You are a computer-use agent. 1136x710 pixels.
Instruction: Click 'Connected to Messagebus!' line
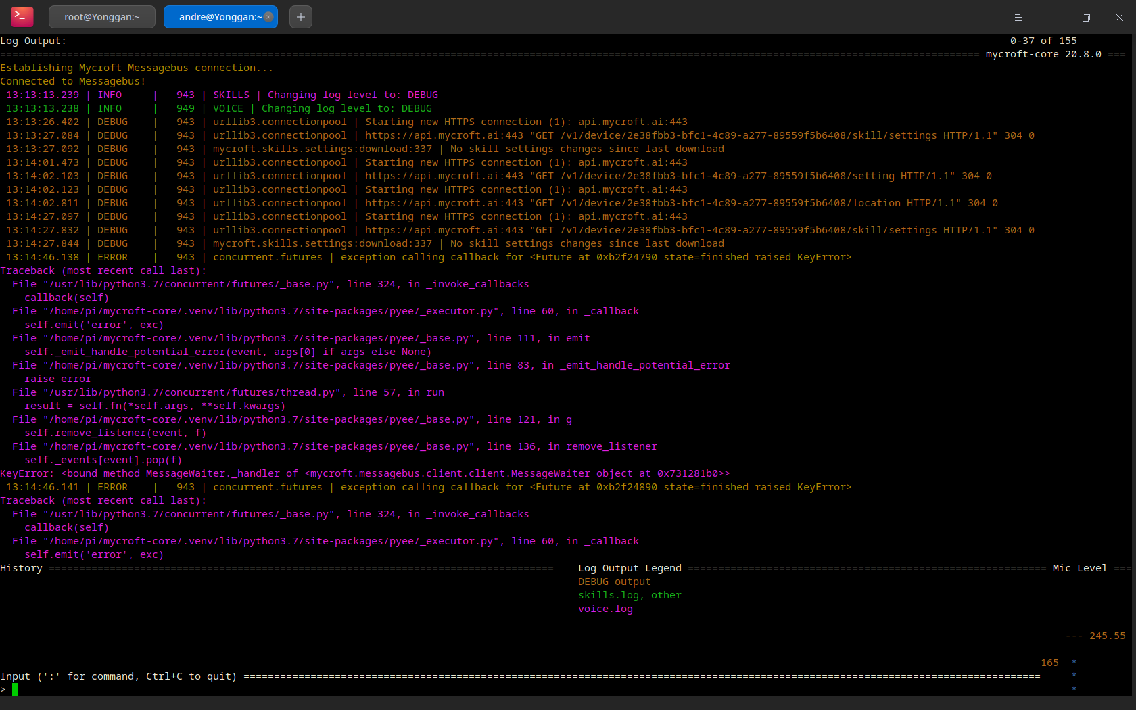coord(73,81)
